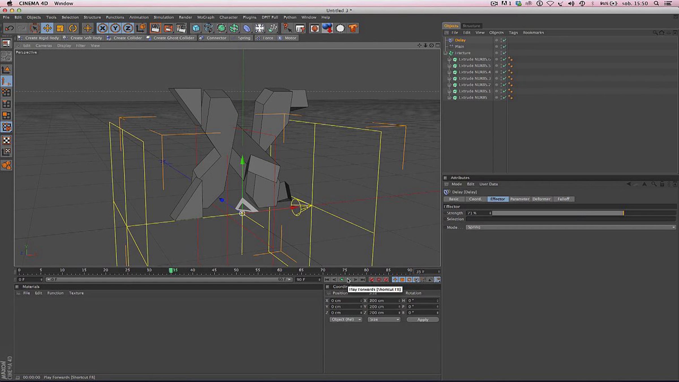Click the green timeline marker at frame 35
Viewport: 679px width, 382px height.
pos(171,271)
